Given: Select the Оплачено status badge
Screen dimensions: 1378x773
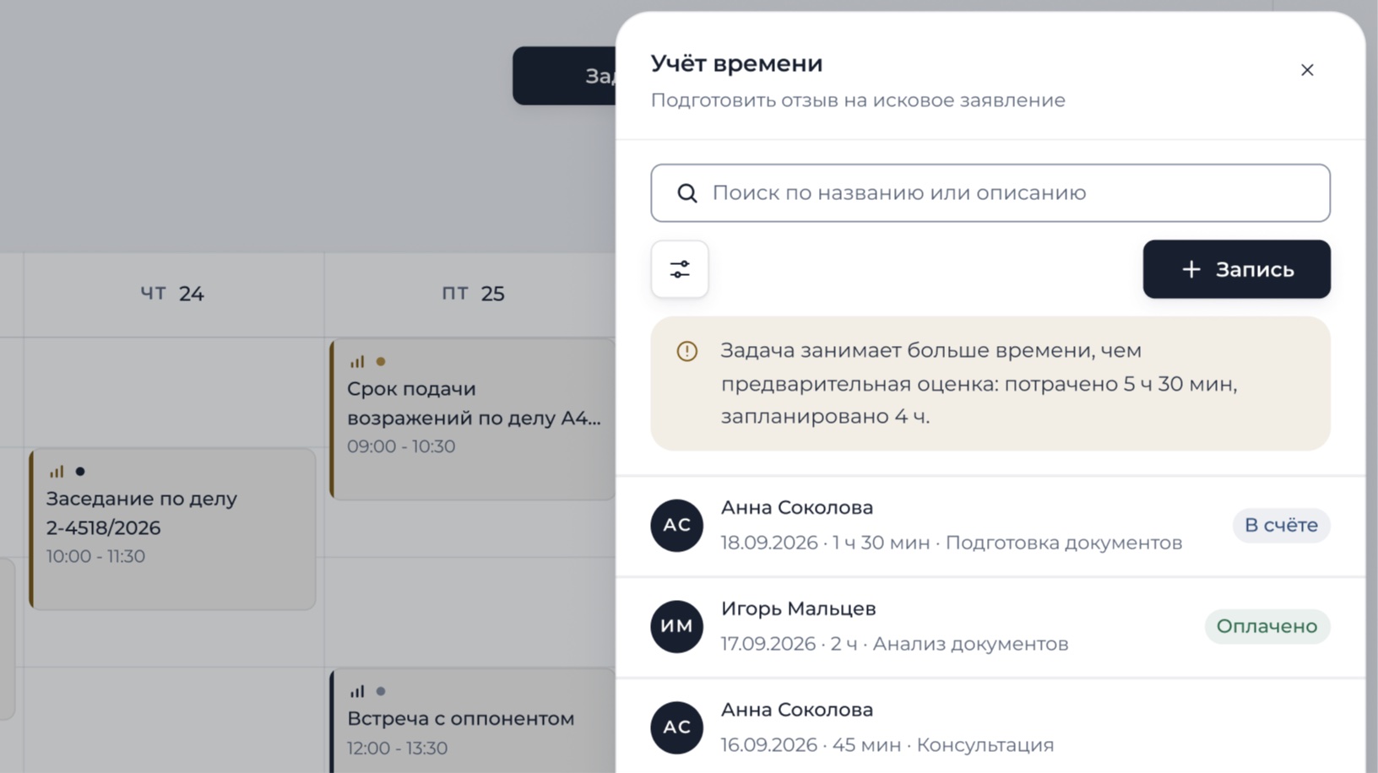Looking at the screenshot, I should 1267,626.
